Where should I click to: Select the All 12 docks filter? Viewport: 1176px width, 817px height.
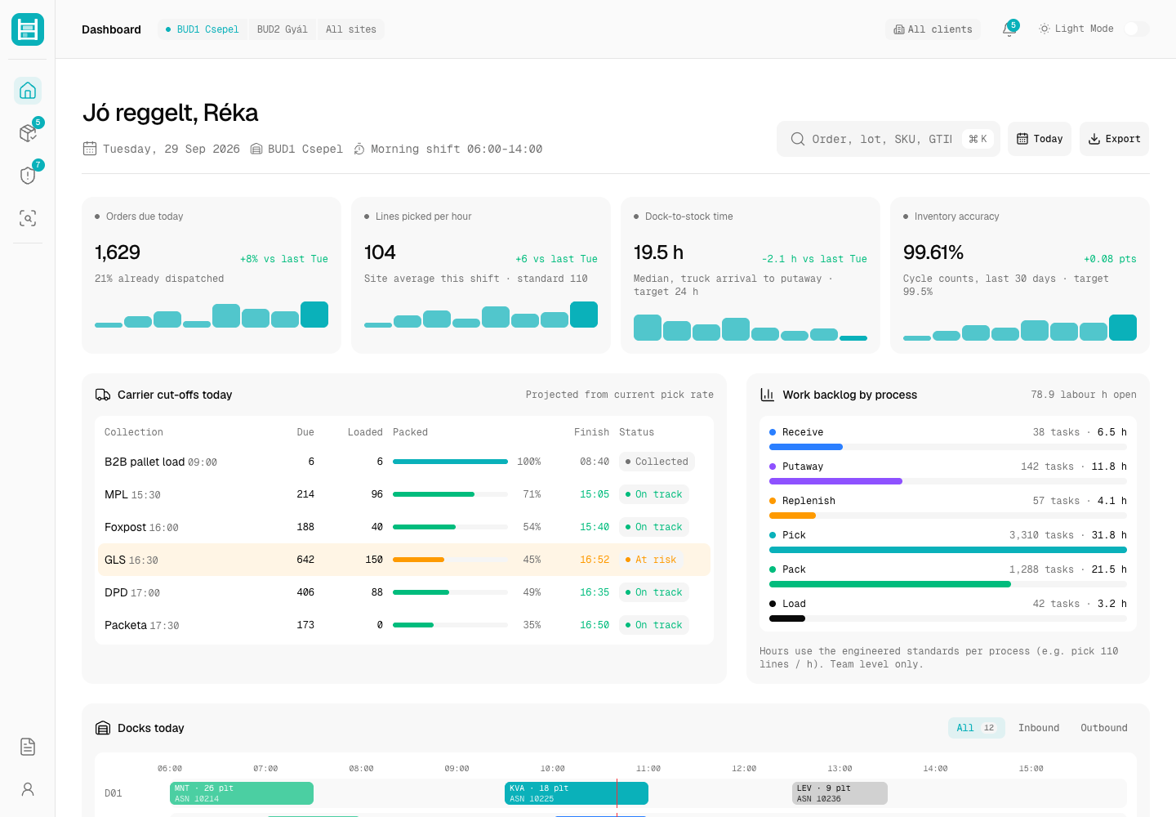(x=977, y=728)
